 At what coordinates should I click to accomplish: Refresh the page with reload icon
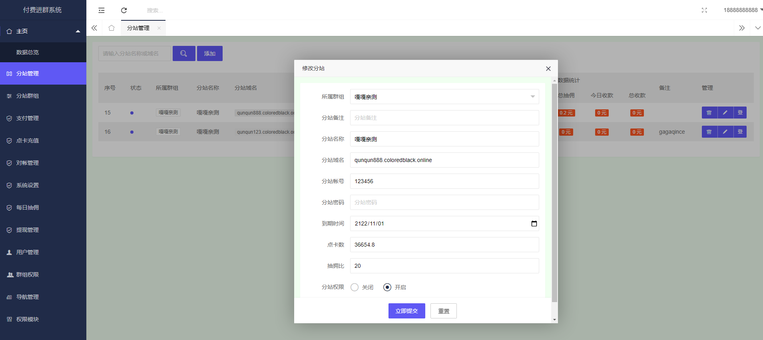(x=124, y=10)
